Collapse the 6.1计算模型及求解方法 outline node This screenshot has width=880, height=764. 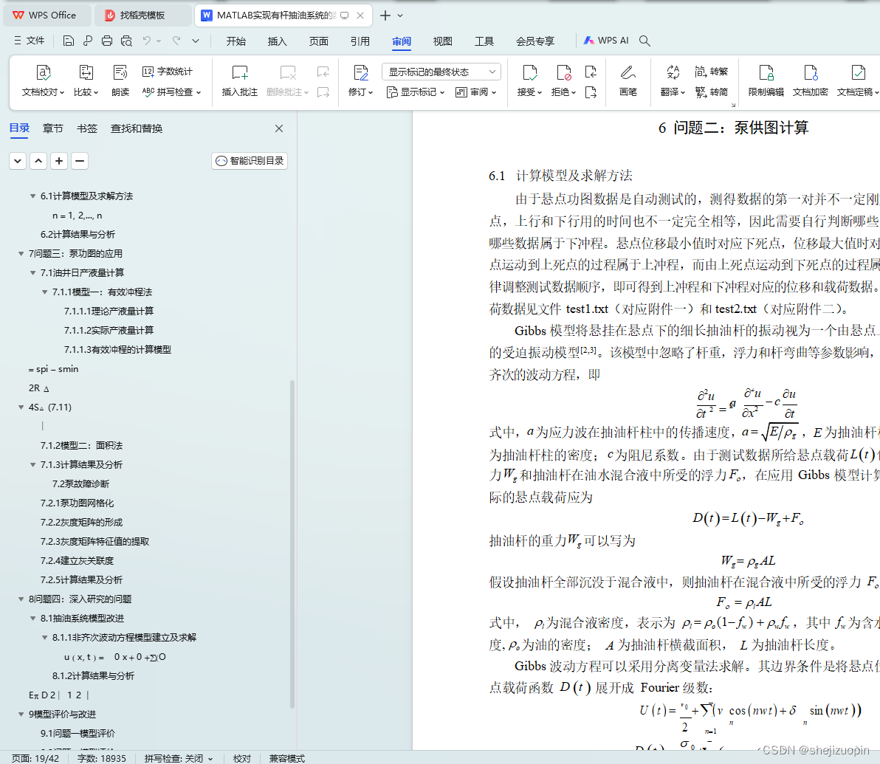[x=32, y=196]
